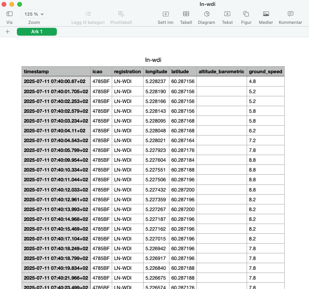
Task: Add a new table with Tabell
Action: pos(186,14)
